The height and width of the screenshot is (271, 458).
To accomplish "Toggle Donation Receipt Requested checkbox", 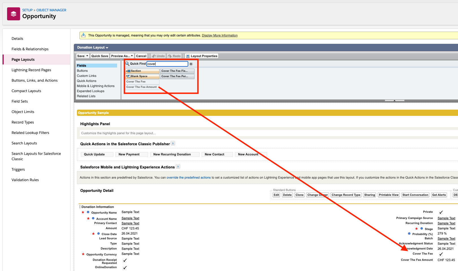I will coord(125,260).
